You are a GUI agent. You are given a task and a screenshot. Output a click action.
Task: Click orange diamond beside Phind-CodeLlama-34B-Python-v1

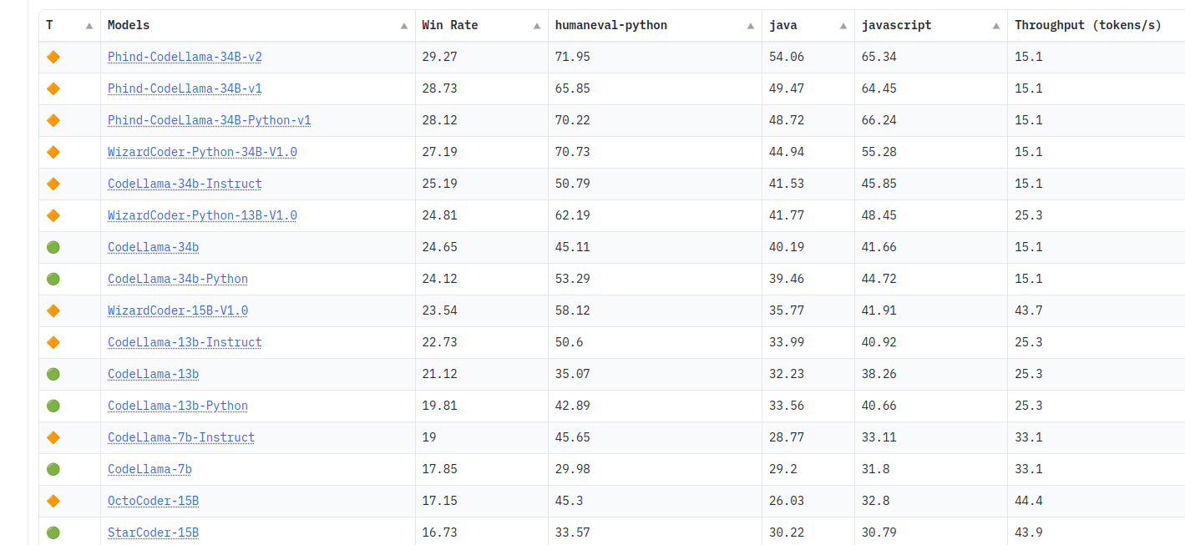[53, 120]
